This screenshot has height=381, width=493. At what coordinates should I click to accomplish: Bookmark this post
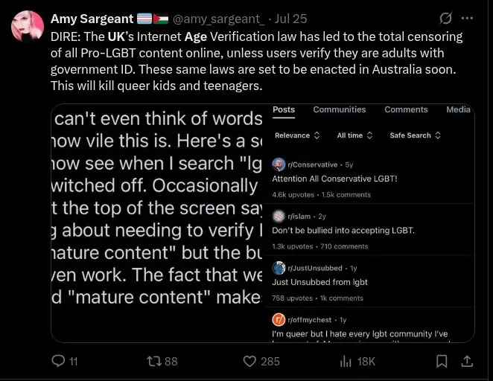click(442, 361)
